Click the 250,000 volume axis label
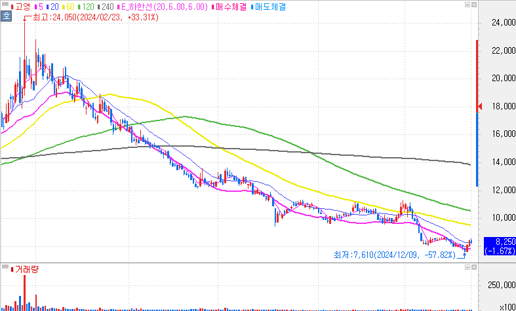 point(502,285)
